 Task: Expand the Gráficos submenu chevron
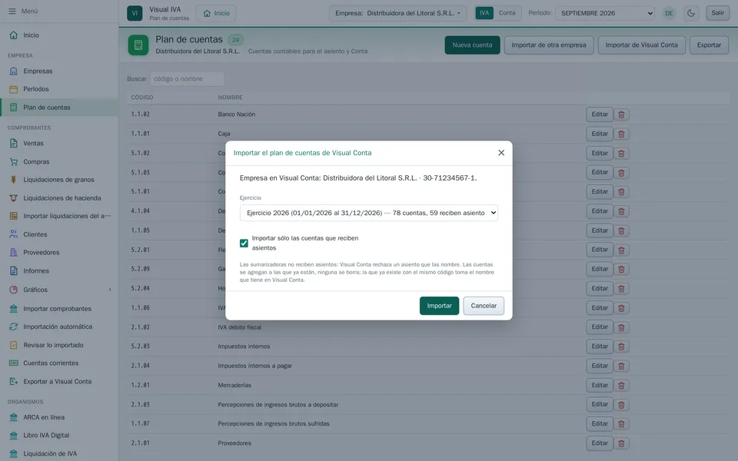pos(110,290)
